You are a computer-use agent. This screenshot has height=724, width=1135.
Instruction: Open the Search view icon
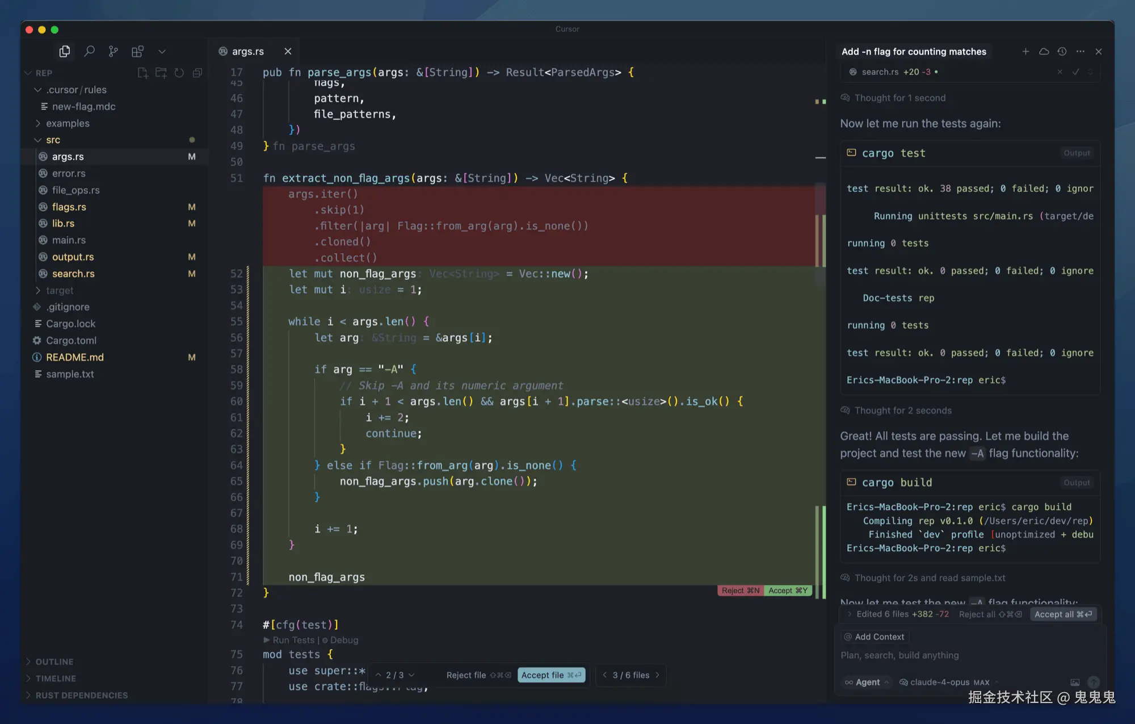coord(89,52)
